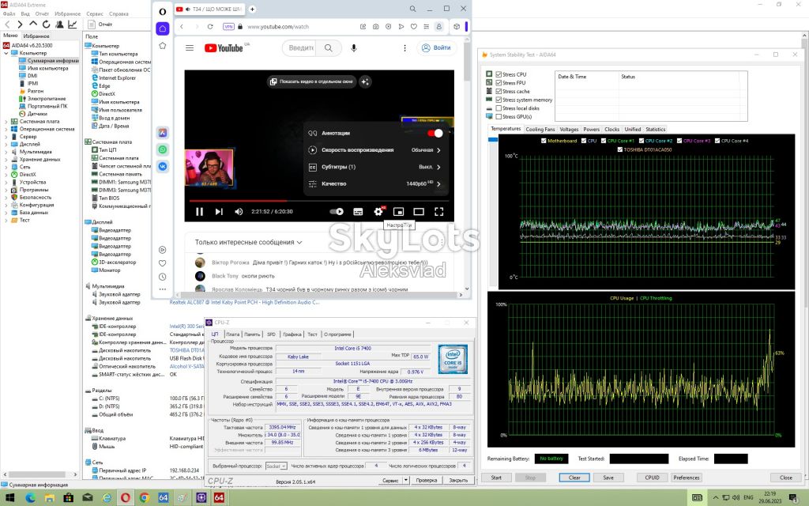Image resolution: width=809 pixels, height=506 pixels.
Task: Start YouTube voice search with the microphone
Action: (x=353, y=48)
